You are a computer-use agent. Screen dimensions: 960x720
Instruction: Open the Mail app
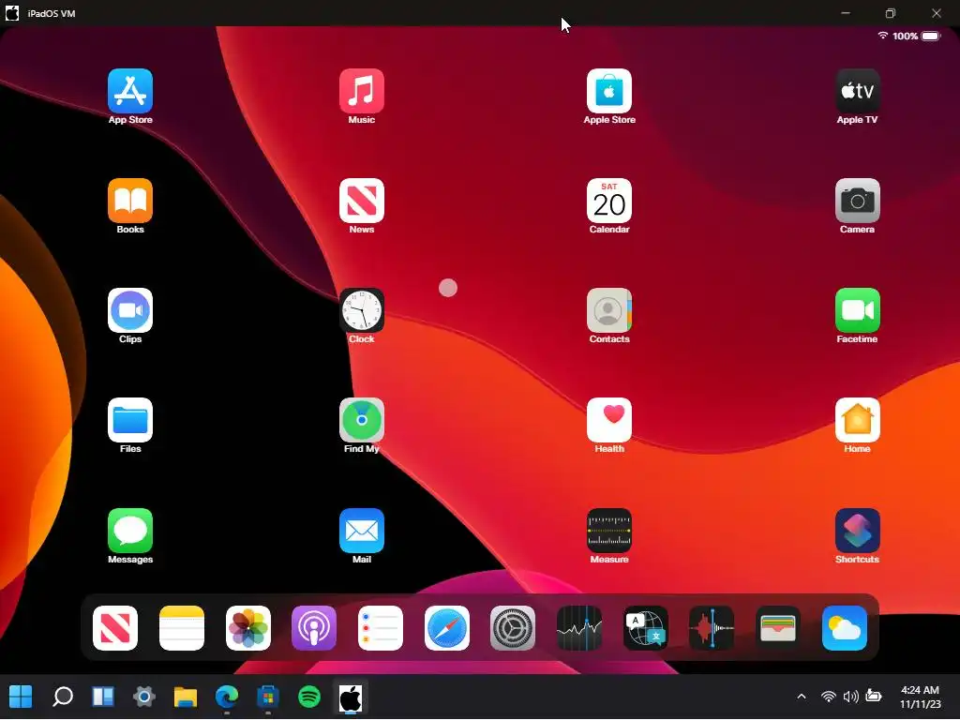click(x=361, y=531)
